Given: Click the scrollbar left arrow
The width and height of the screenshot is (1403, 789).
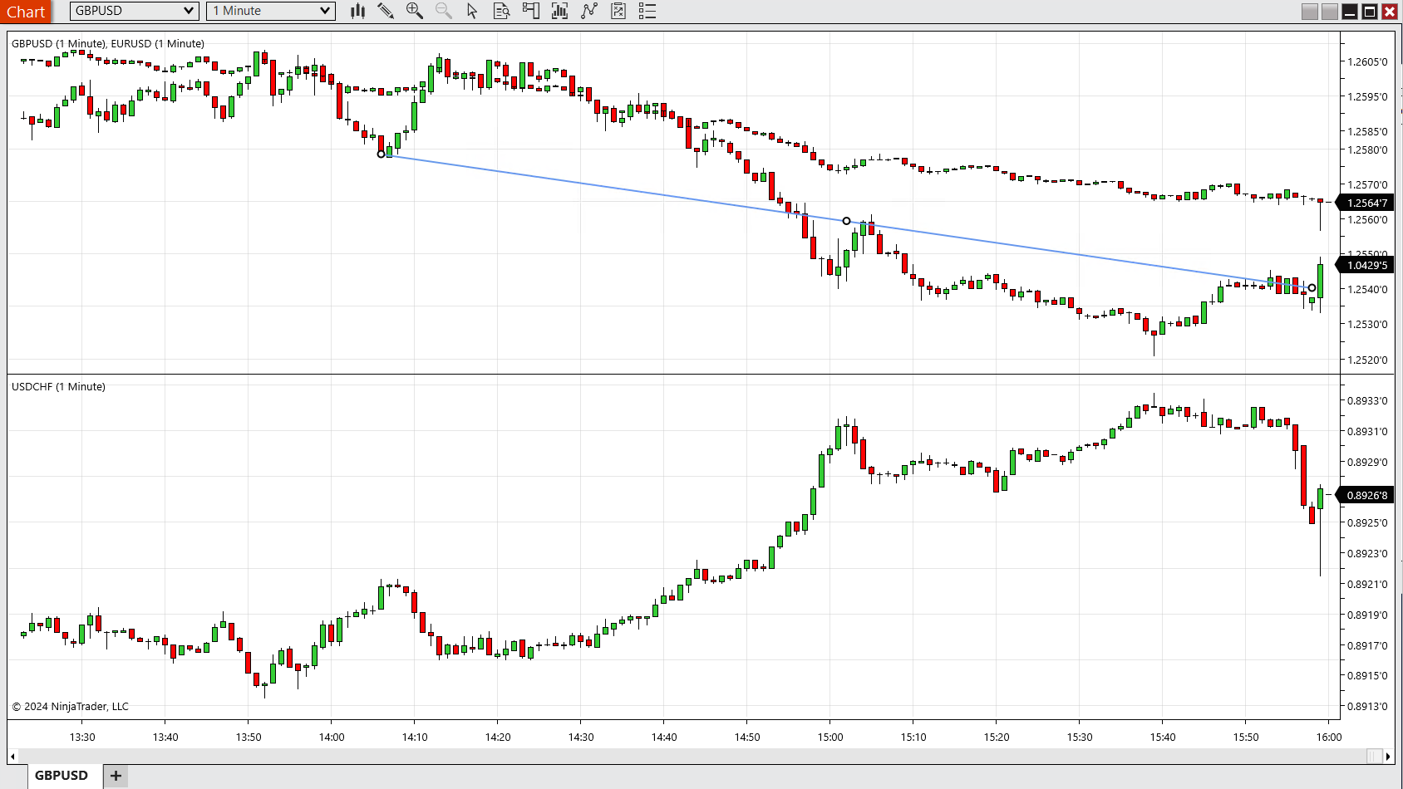Looking at the screenshot, I should point(12,756).
